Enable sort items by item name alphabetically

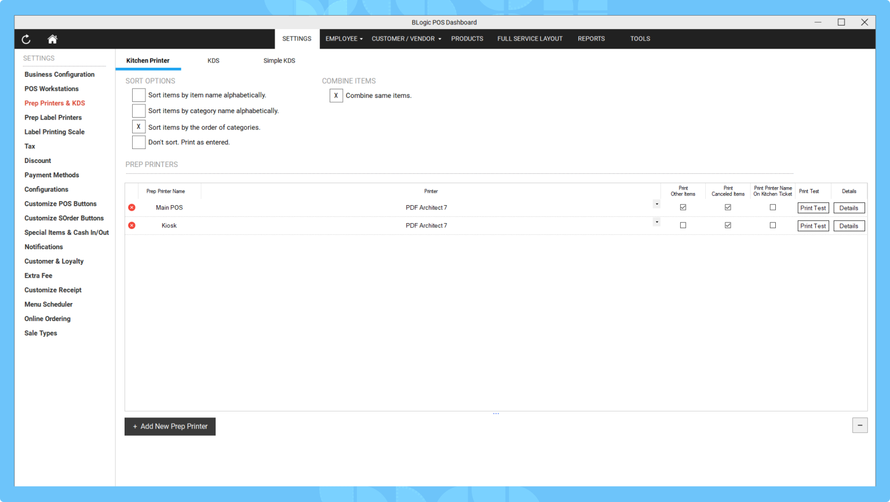[138, 95]
